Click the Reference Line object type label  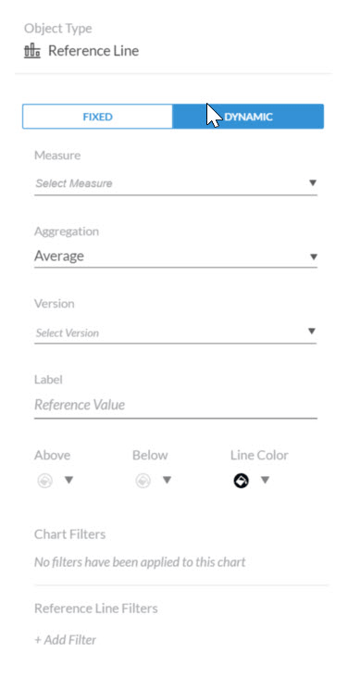tap(93, 51)
